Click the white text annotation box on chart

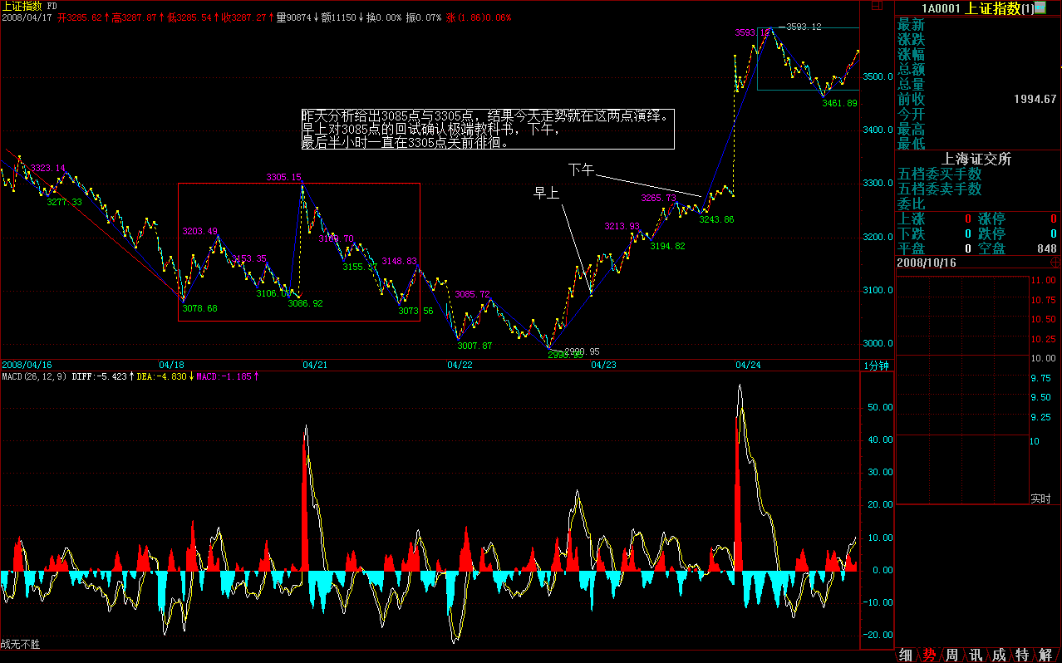coord(487,129)
